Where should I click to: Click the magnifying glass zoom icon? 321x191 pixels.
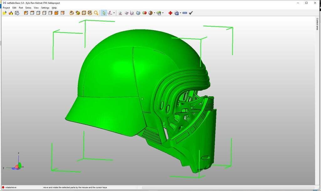[x=96, y=13]
